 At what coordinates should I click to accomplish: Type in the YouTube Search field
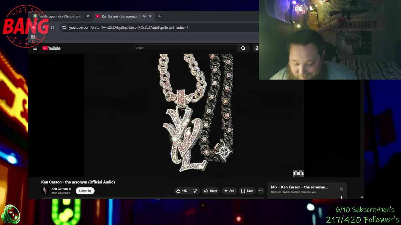[x=185, y=48]
